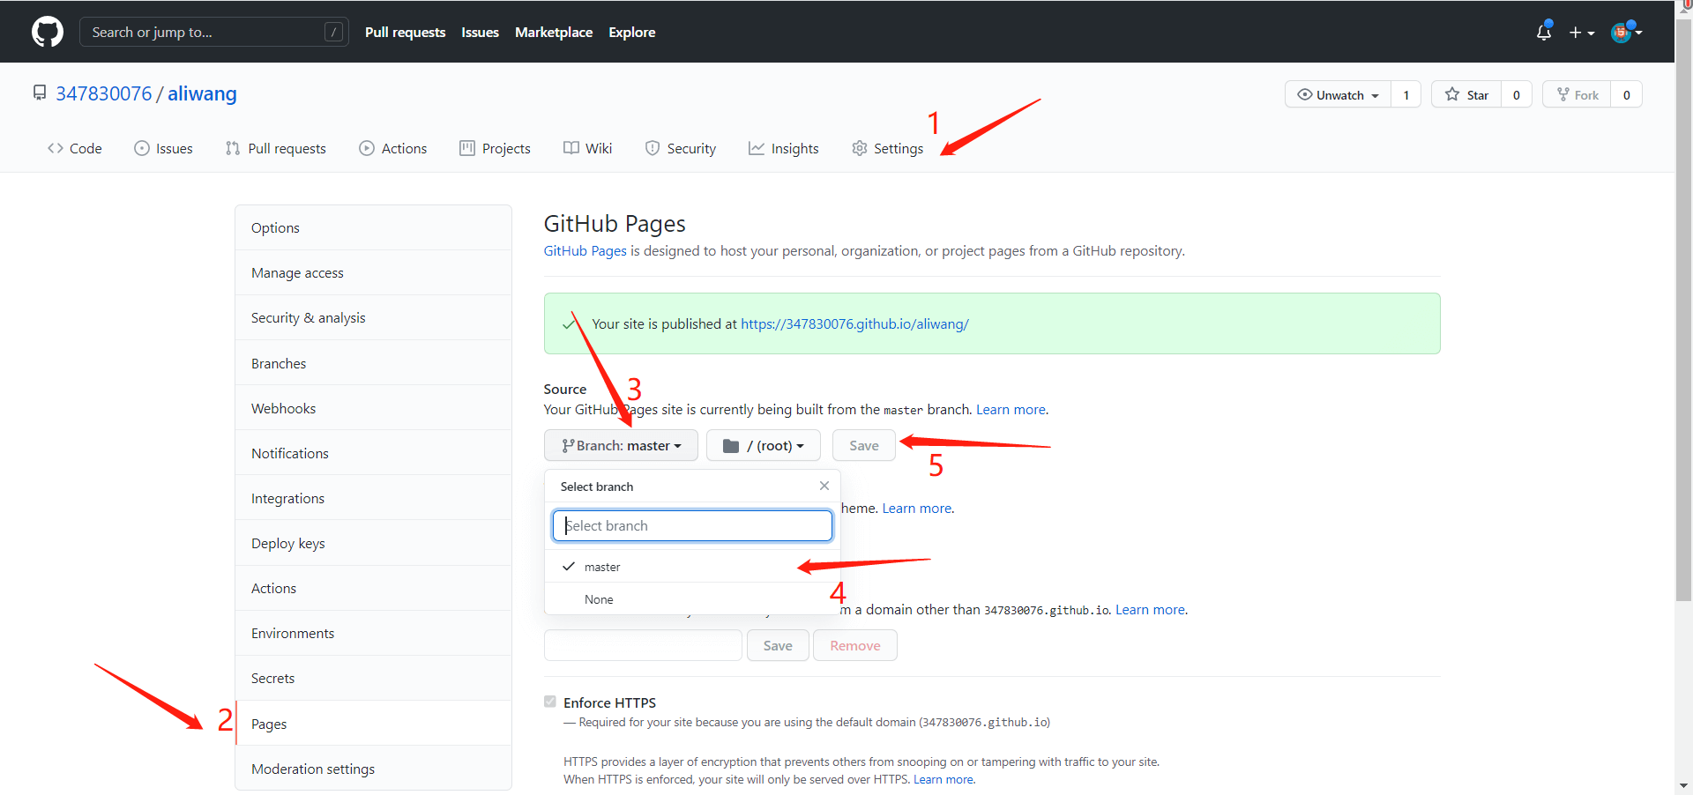Click the page vertical scrollbar

click(x=1684, y=308)
